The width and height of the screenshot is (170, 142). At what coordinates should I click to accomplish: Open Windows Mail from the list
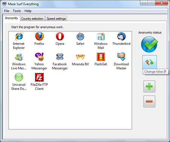(101, 37)
